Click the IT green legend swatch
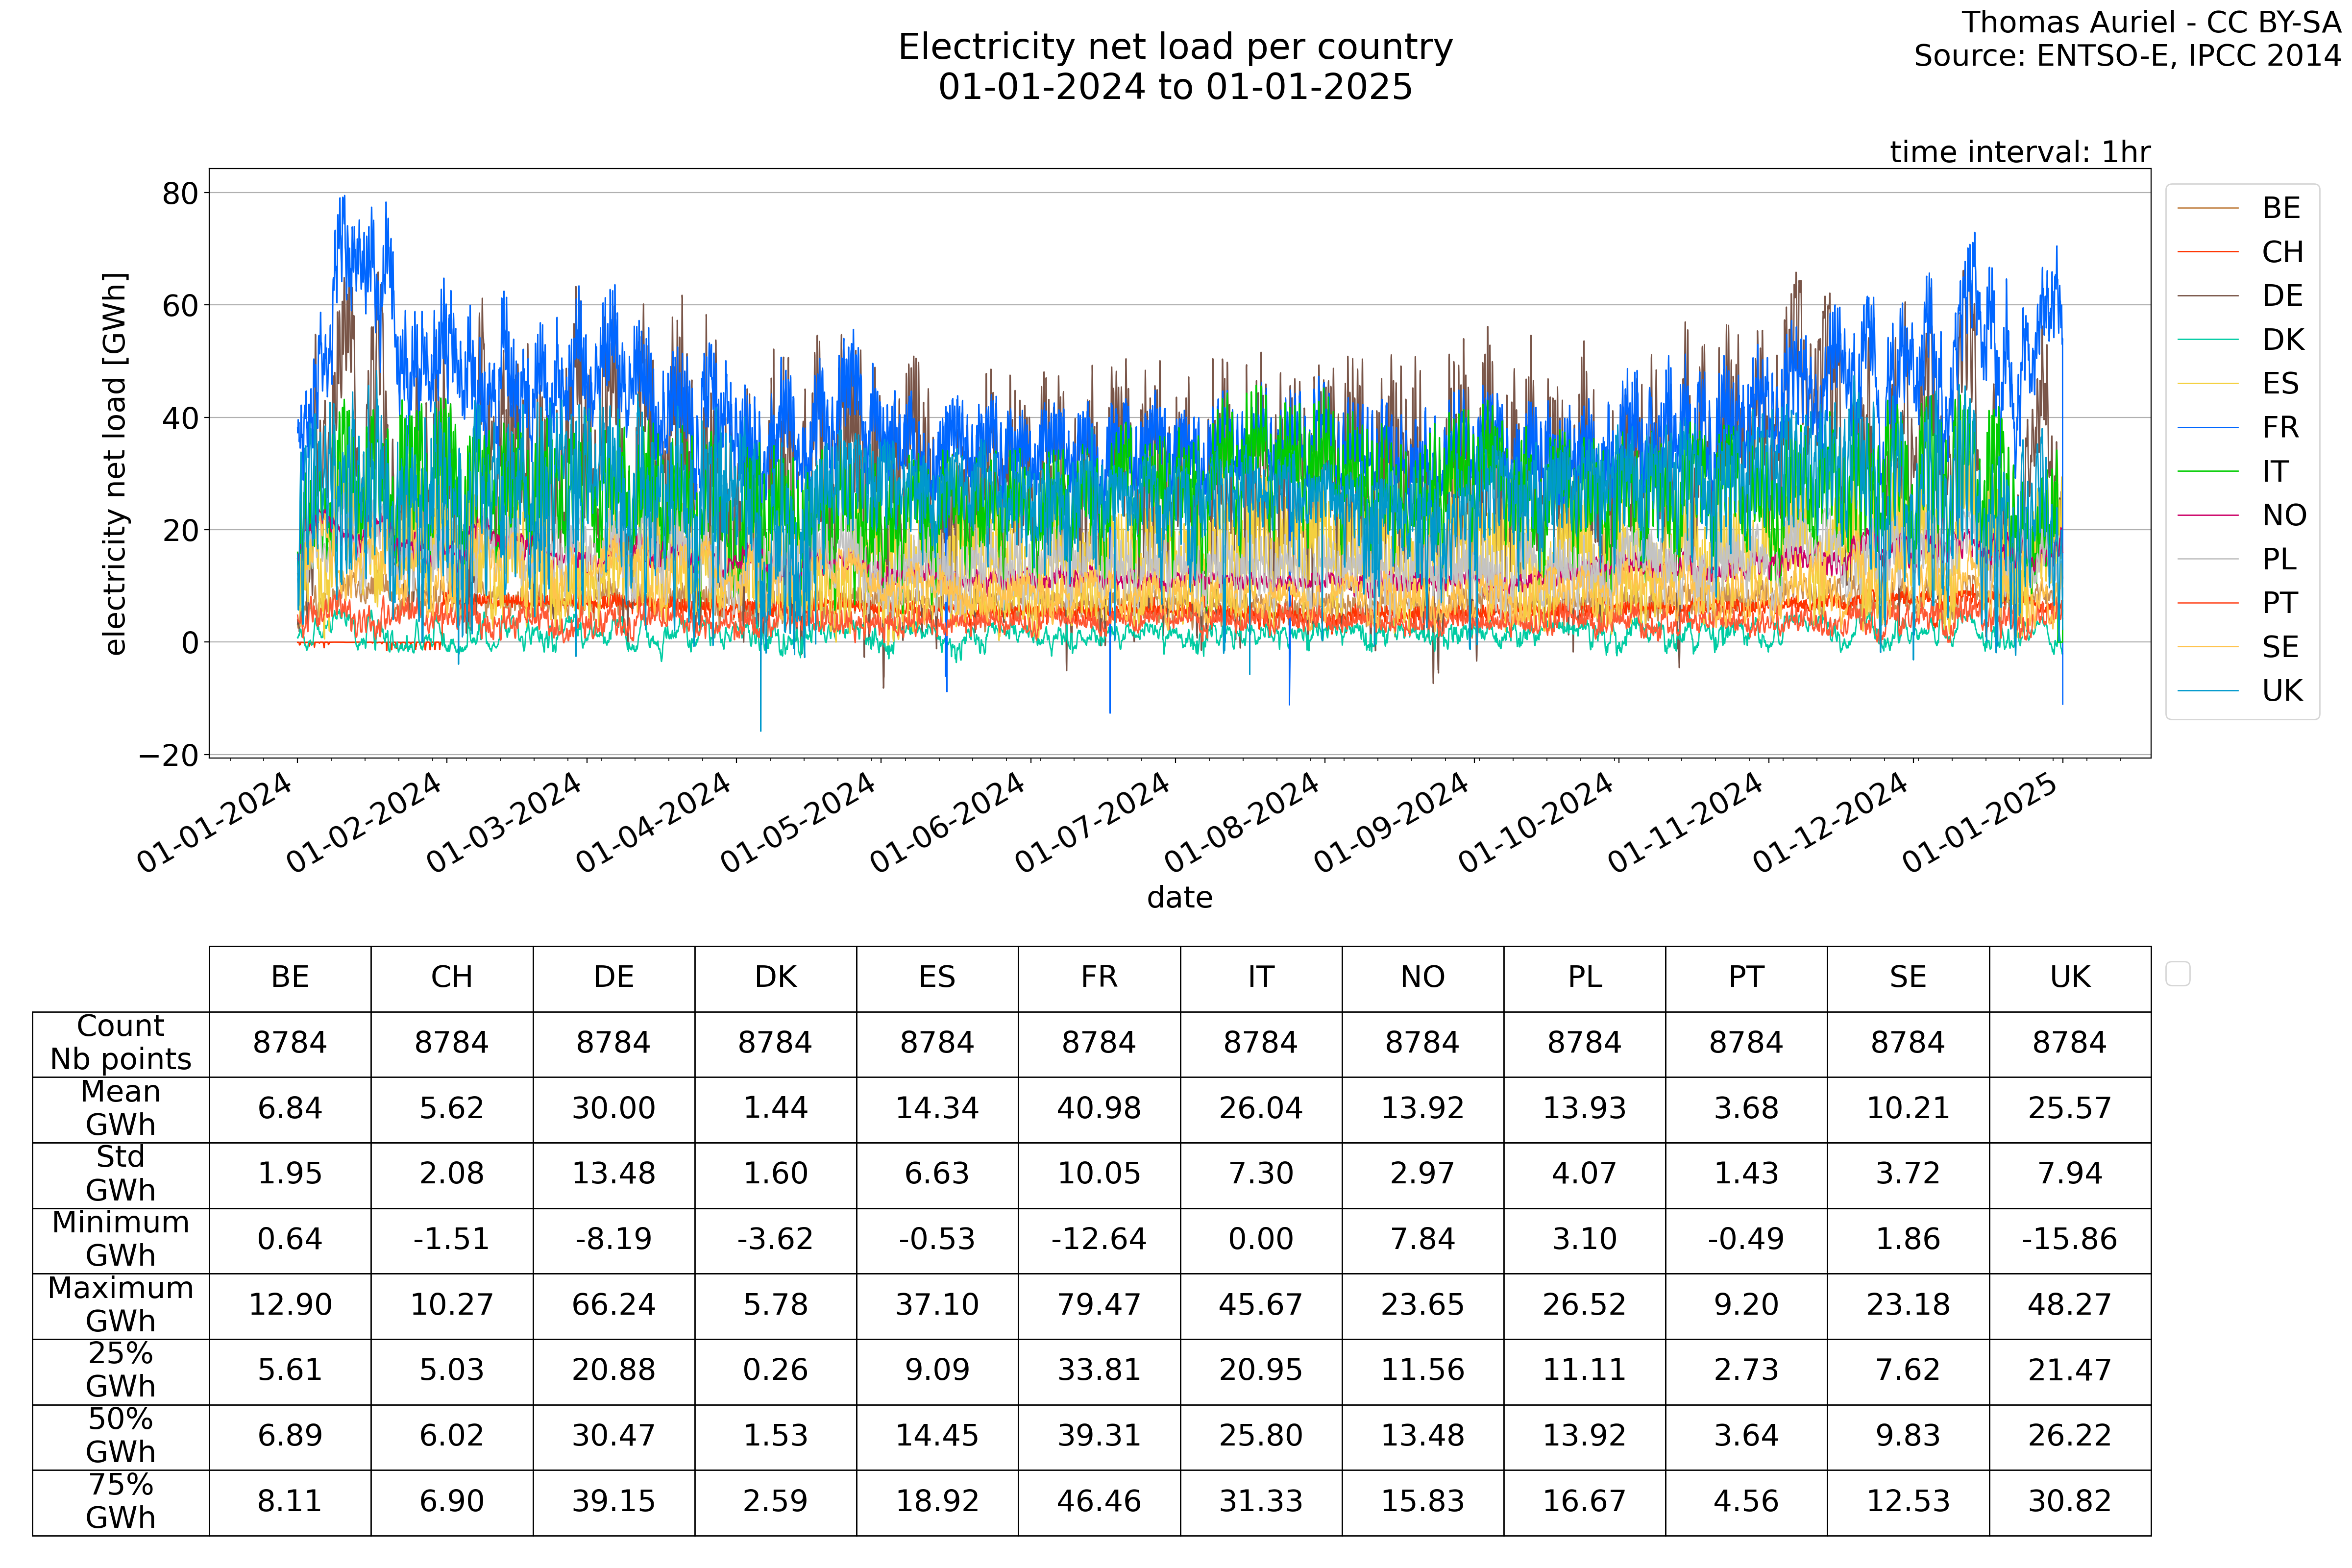This screenshot has width=2352, height=1568. [2207, 472]
